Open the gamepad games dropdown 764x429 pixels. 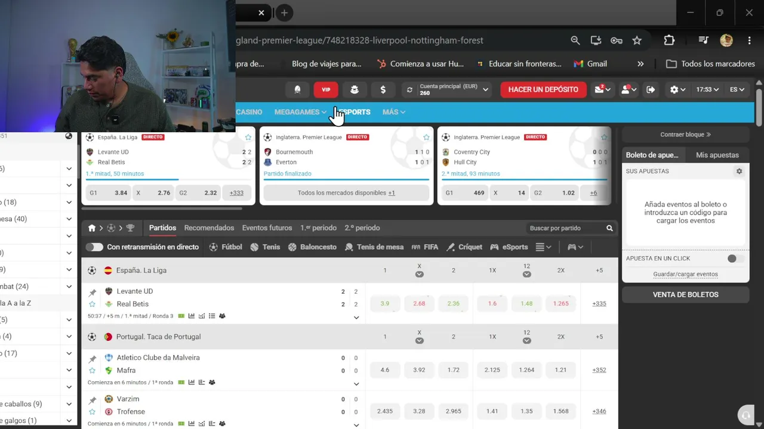tap(575, 247)
